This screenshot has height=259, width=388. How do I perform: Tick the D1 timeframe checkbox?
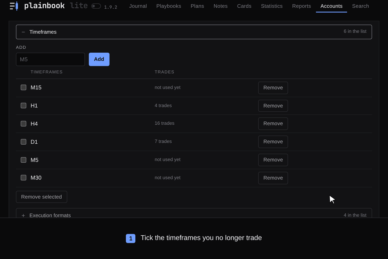24,142
